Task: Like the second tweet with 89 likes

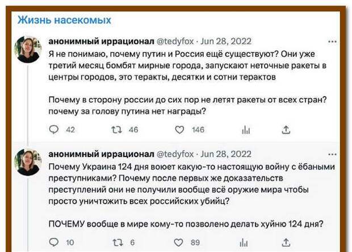Action: pyautogui.click(x=179, y=242)
